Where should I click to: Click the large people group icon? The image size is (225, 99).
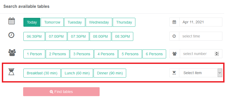(x=12, y=53)
